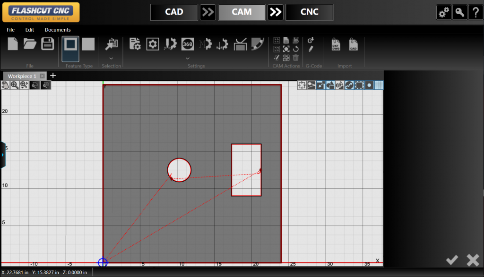Select the pan hand tool
The height and width of the screenshot is (277, 484).
tap(5, 85)
